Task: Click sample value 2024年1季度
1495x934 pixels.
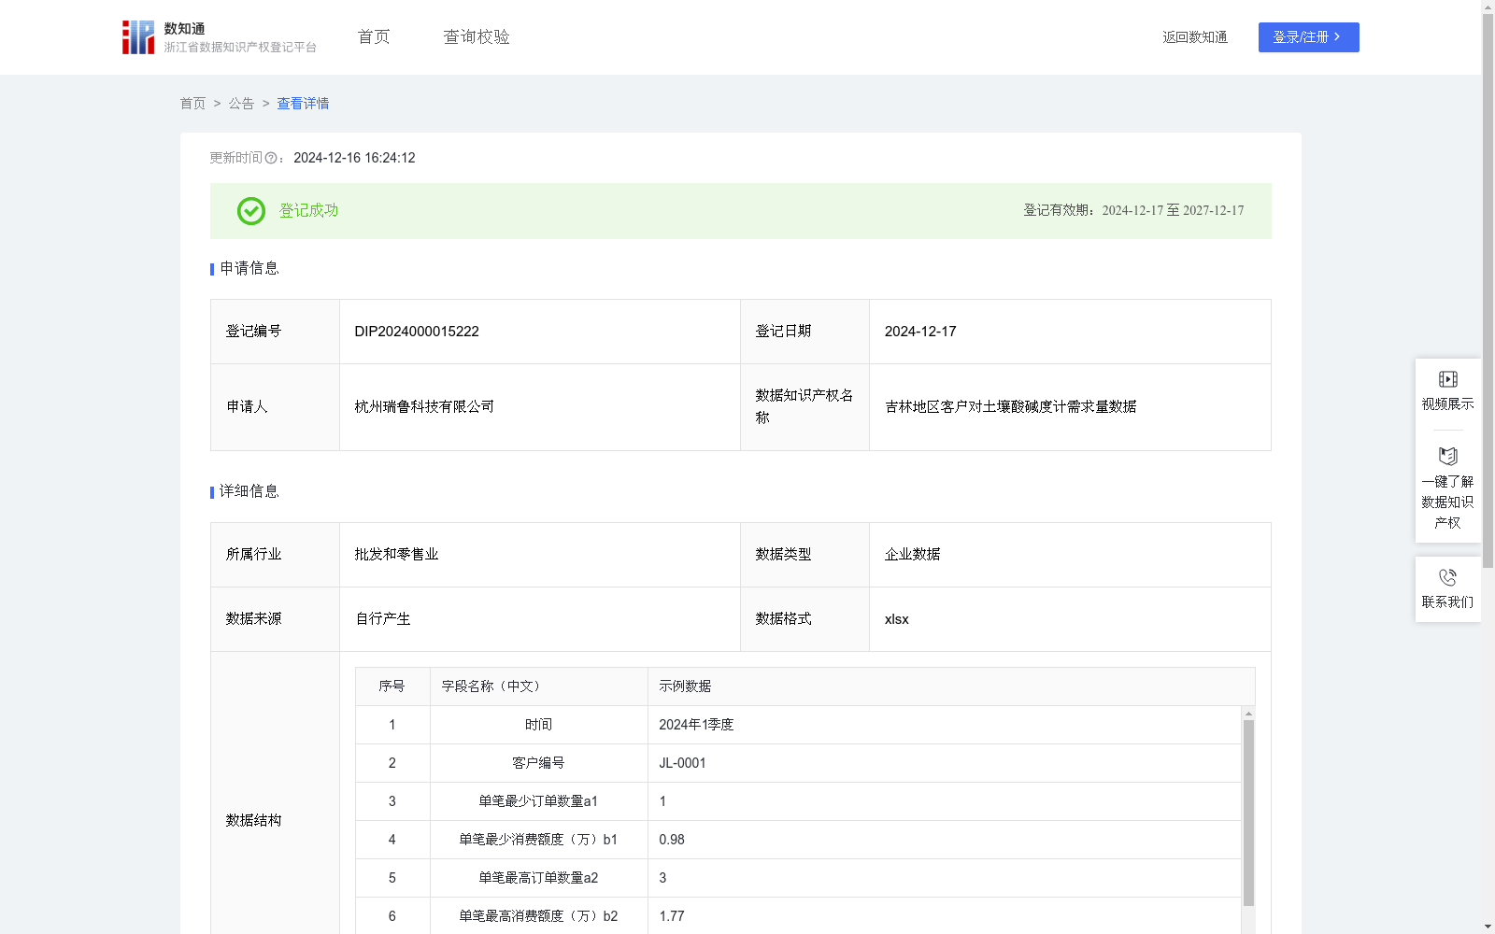Action: point(696,725)
